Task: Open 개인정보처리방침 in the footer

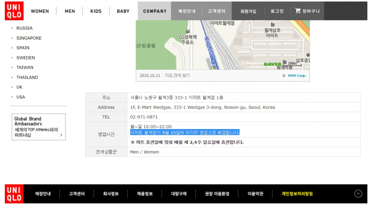Action: (297, 194)
